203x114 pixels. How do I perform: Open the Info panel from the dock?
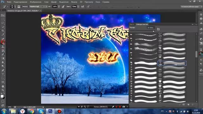tap(201, 19)
